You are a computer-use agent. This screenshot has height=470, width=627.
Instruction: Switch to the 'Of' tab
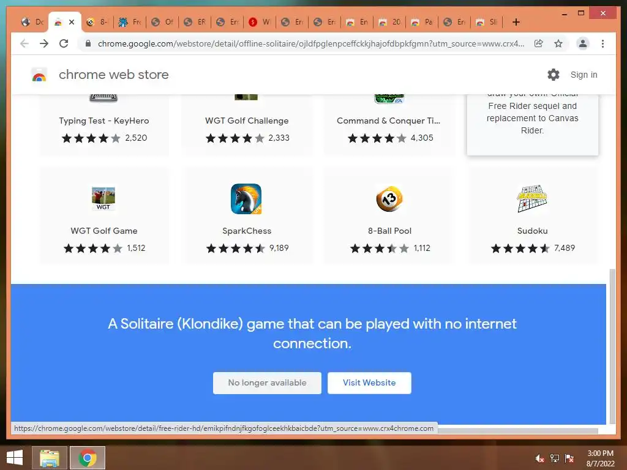162,22
